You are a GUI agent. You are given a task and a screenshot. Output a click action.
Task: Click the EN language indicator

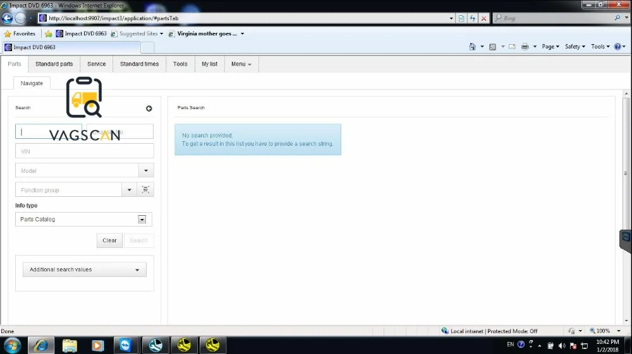[510, 345]
